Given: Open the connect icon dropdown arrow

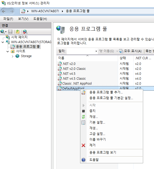Looking at the screenshot, I should click(x=6, y=32).
